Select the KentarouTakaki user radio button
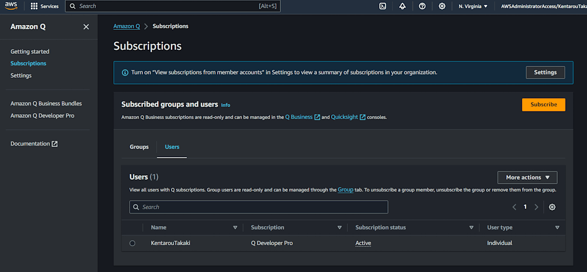 pos(133,243)
